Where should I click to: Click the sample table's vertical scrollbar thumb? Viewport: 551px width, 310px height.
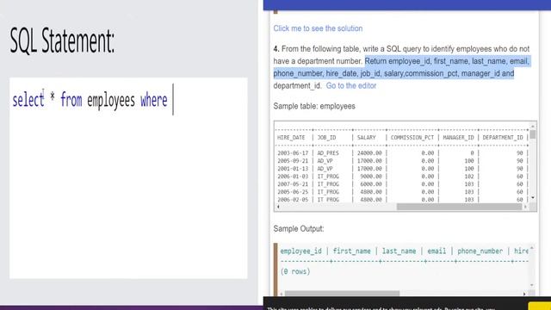[x=533, y=134]
